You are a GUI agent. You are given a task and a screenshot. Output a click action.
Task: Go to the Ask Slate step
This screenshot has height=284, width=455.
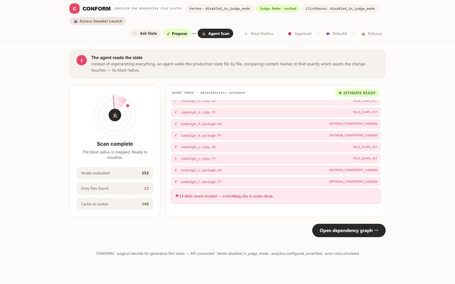point(145,33)
